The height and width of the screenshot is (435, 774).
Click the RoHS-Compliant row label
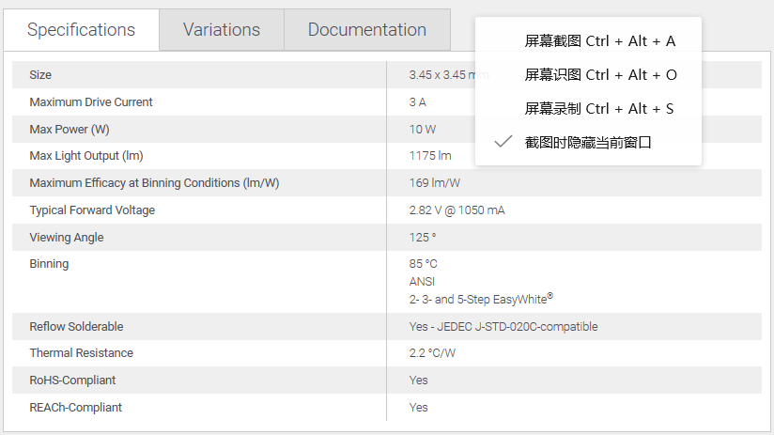point(72,381)
